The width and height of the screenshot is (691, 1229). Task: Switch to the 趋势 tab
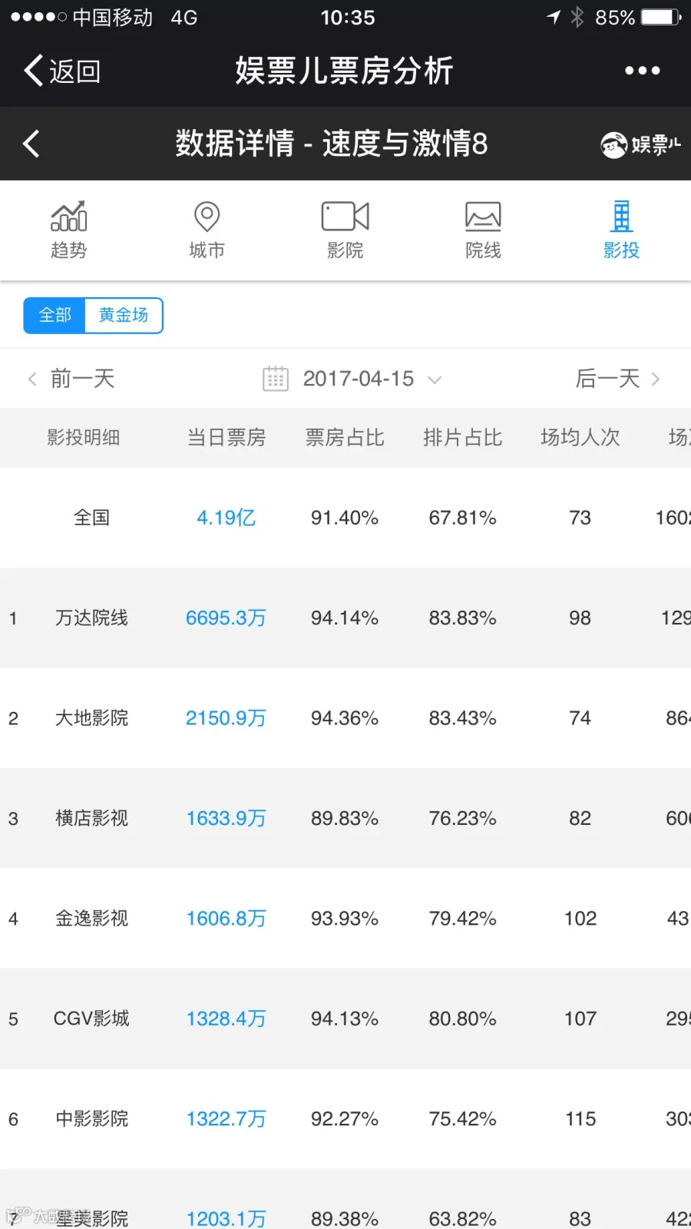click(69, 230)
